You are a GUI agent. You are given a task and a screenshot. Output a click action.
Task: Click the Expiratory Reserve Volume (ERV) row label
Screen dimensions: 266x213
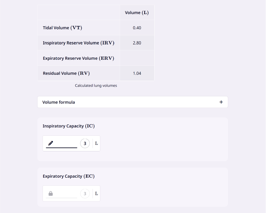[78, 58]
